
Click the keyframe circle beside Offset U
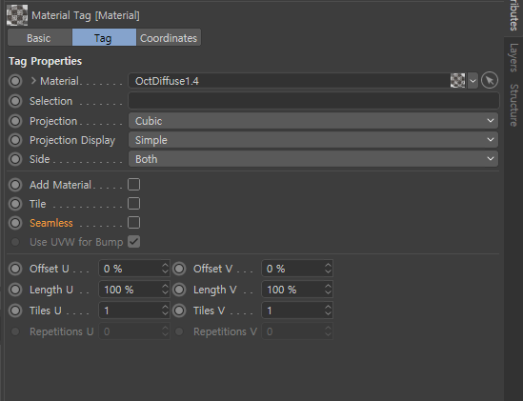(x=15, y=269)
